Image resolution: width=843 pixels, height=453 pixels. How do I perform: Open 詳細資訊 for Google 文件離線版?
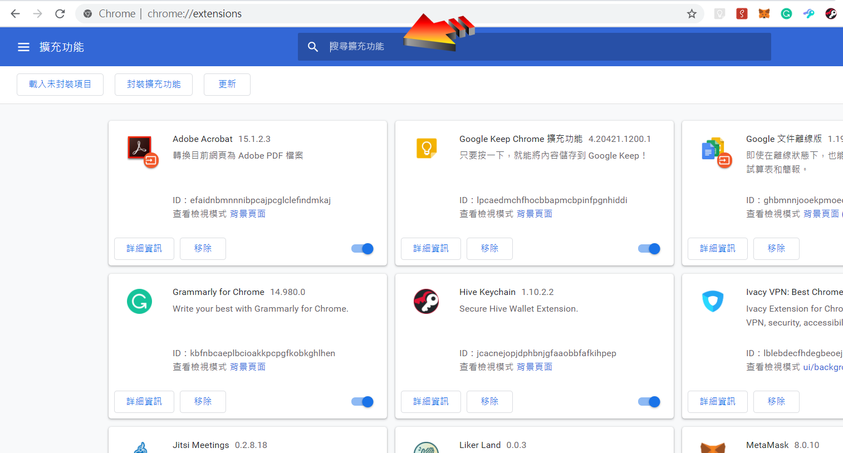tap(718, 249)
